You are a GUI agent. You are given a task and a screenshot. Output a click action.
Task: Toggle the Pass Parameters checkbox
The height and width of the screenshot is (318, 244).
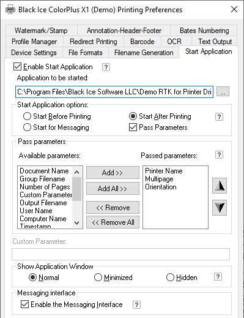pyautogui.click(x=133, y=127)
